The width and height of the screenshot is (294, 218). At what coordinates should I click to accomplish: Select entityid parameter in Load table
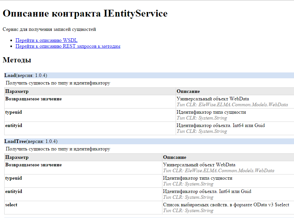14,125
